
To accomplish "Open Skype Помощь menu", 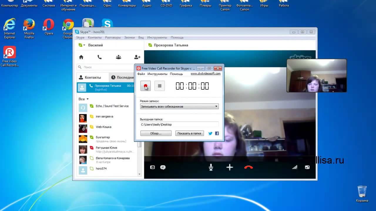I will [x=177, y=38].
